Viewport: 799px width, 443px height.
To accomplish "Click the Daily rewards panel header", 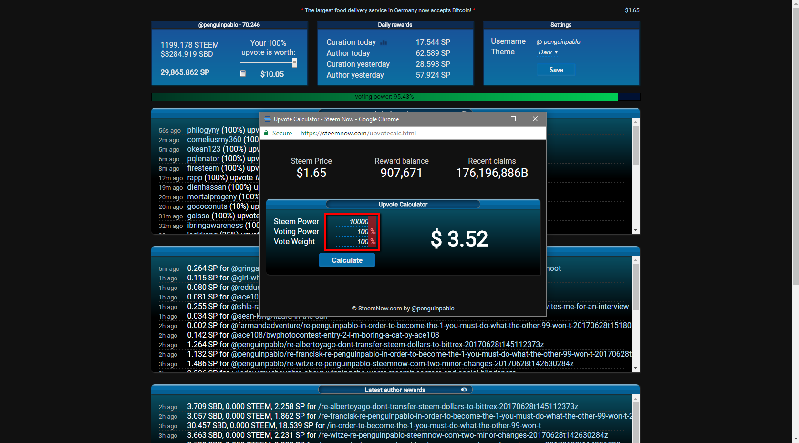I will (x=395, y=25).
